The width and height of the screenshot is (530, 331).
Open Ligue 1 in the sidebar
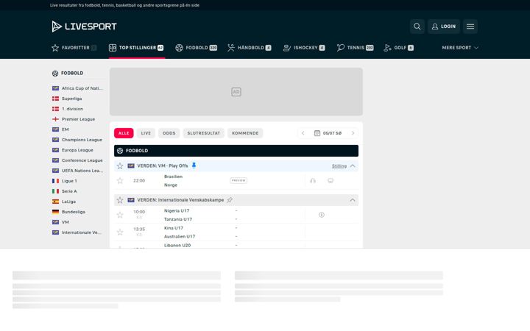tap(65, 181)
